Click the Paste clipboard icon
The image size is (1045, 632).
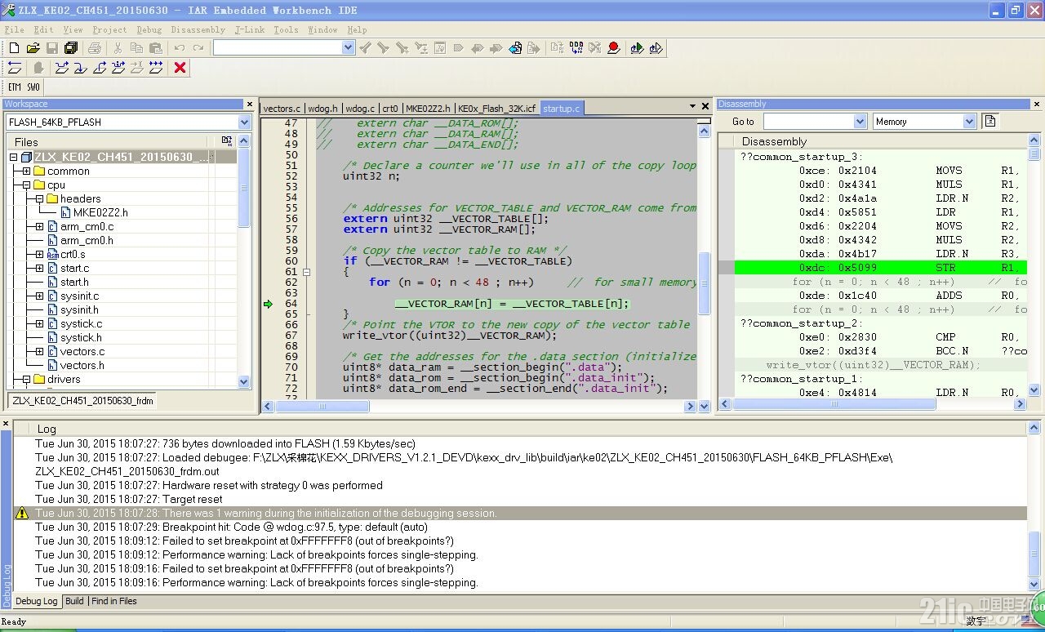point(154,48)
